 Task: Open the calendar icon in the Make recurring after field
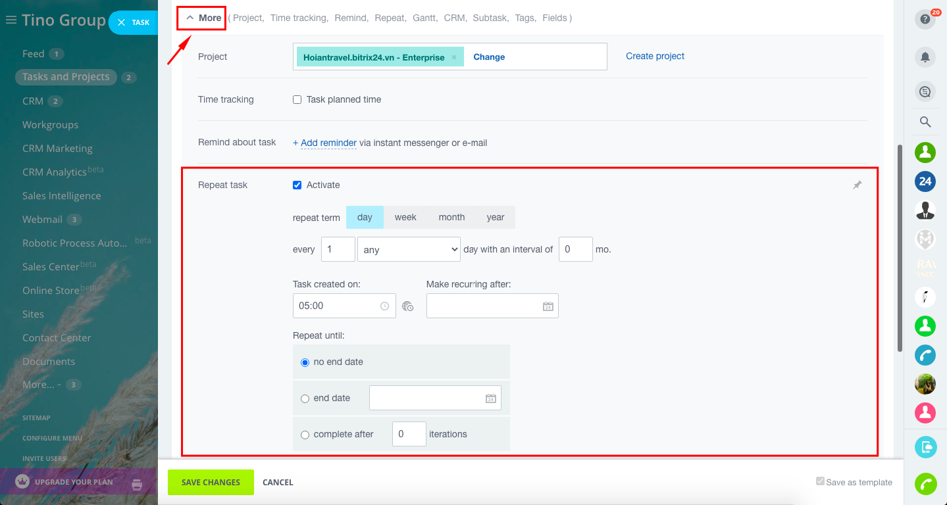click(548, 306)
